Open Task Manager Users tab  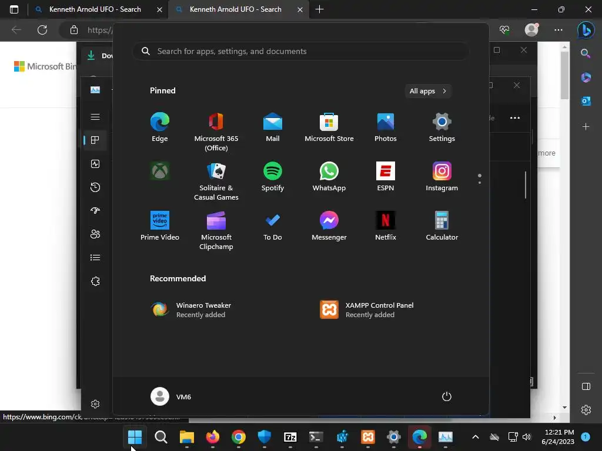point(95,234)
